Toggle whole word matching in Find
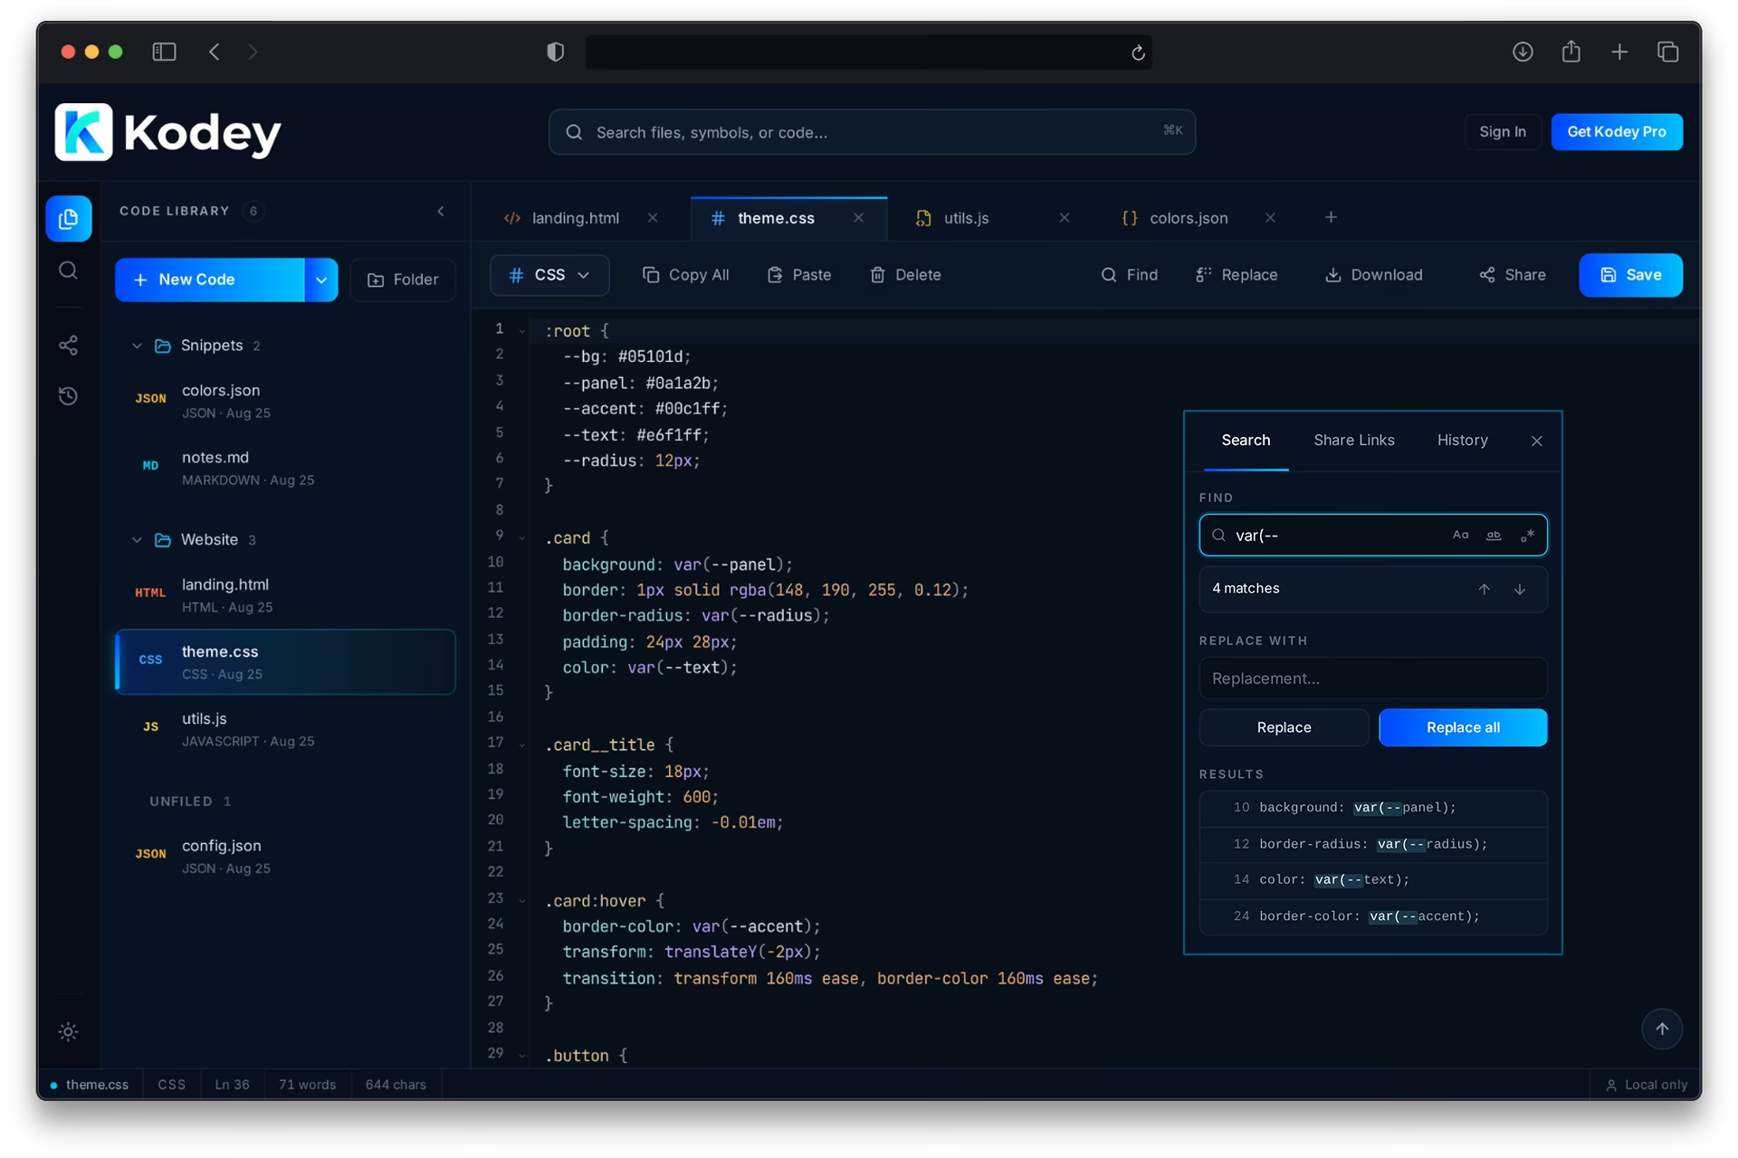Viewport: 1738px width, 1158px height. pyautogui.click(x=1494, y=536)
